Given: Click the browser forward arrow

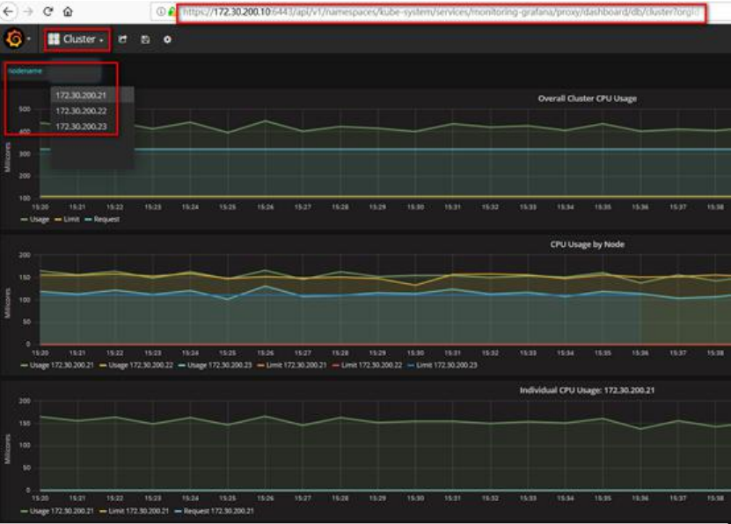Looking at the screenshot, I should [x=29, y=12].
